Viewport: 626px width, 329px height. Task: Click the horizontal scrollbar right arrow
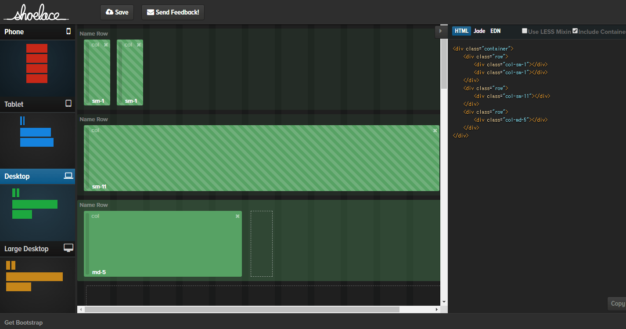click(437, 310)
